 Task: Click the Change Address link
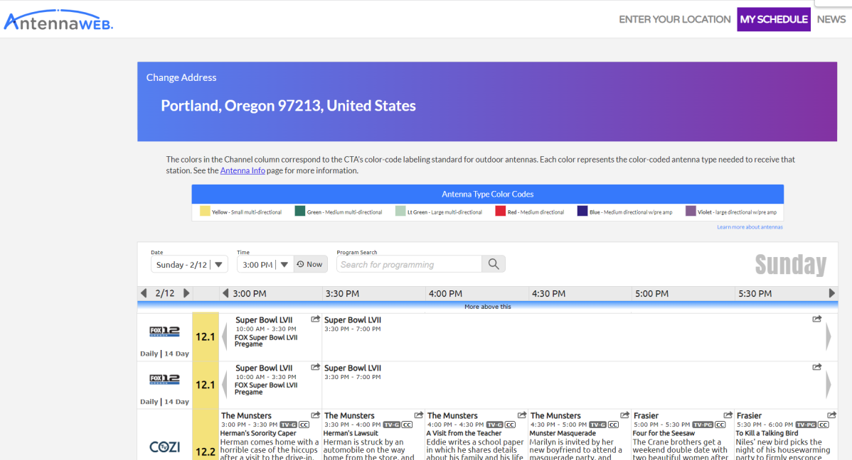[x=181, y=77]
